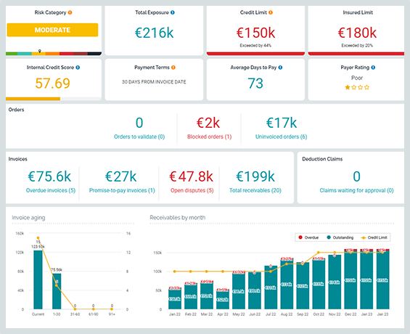Open the Blocked orders (1) link
This screenshot has width=410, height=334.
[210, 137]
